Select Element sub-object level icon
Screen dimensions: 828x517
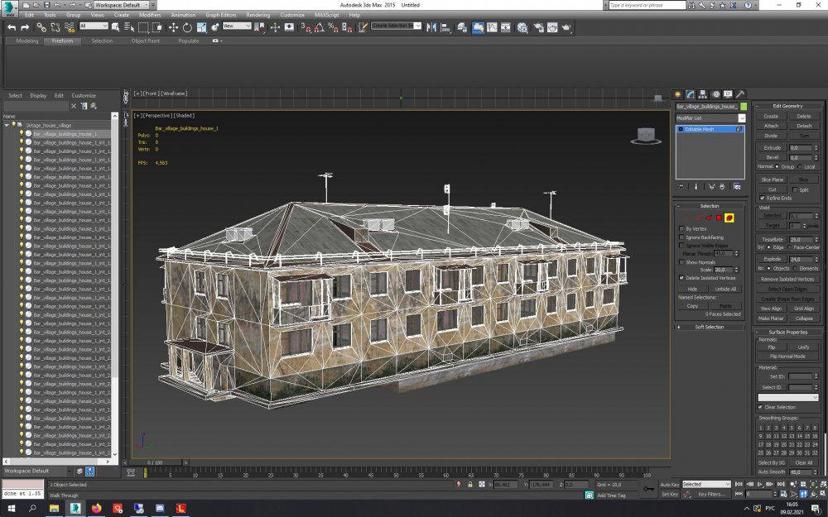point(729,218)
